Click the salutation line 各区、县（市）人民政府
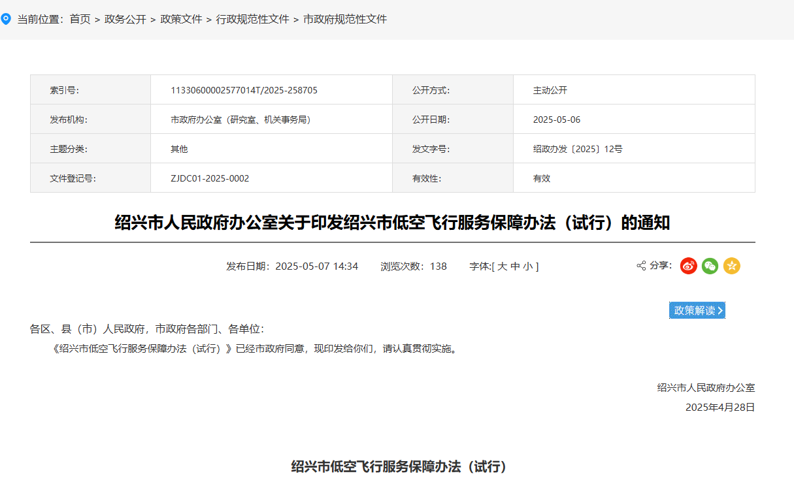Image resolution: width=794 pixels, height=482 pixels. point(146,329)
